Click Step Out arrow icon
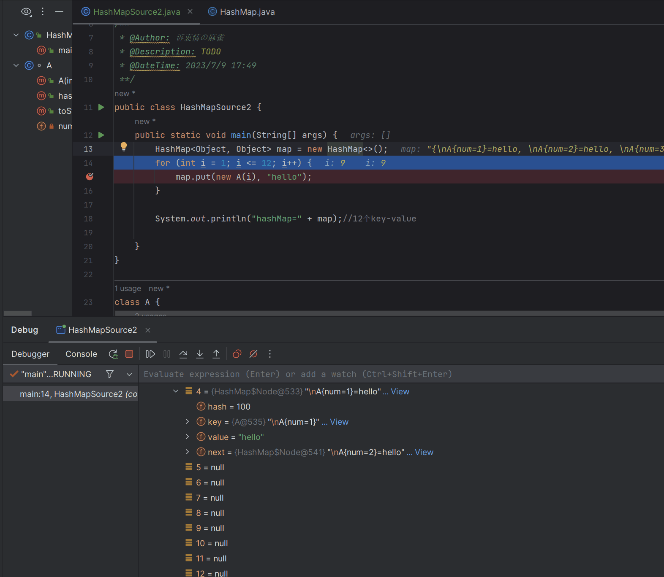 [216, 354]
